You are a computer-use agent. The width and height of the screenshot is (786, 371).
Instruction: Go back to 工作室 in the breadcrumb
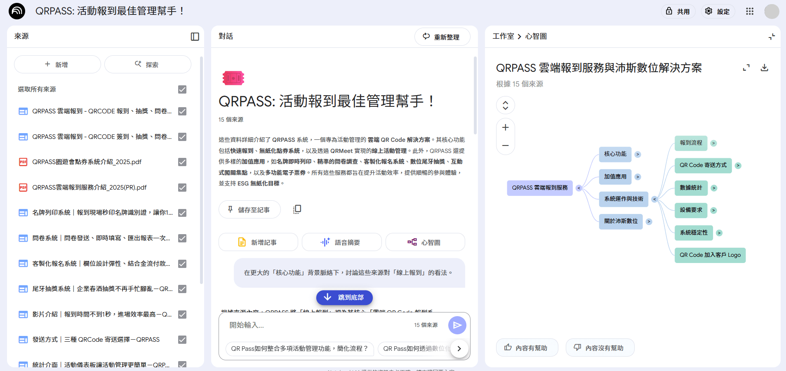(503, 36)
